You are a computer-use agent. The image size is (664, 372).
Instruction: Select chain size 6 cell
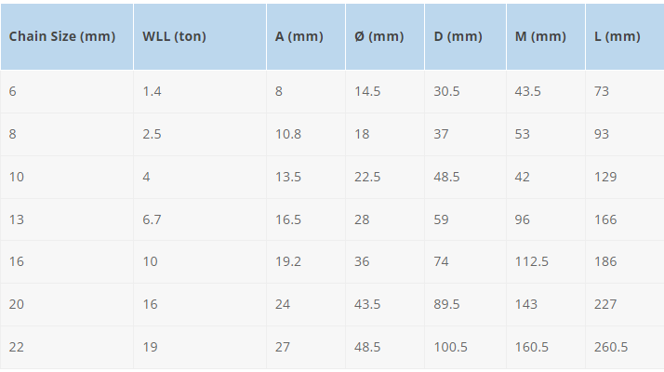point(66,91)
